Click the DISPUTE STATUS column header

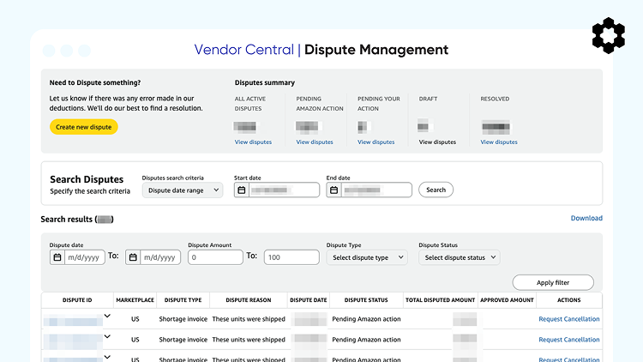tap(366, 300)
